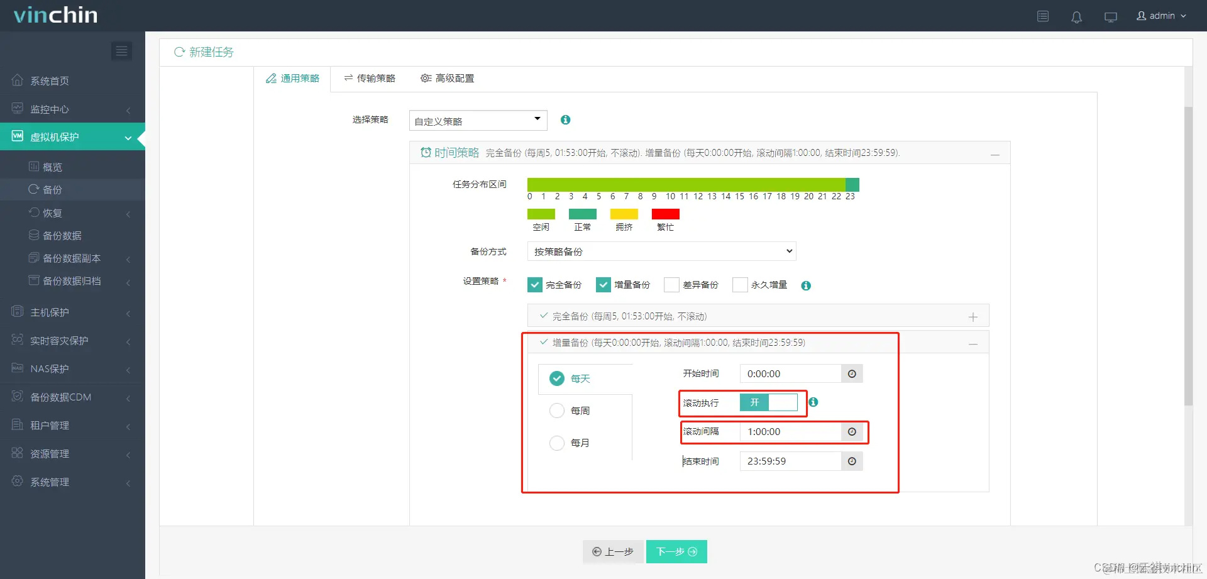The height and width of the screenshot is (579, 1207).
Task: Select the 每月 radio option
Action: coord(557,443)
